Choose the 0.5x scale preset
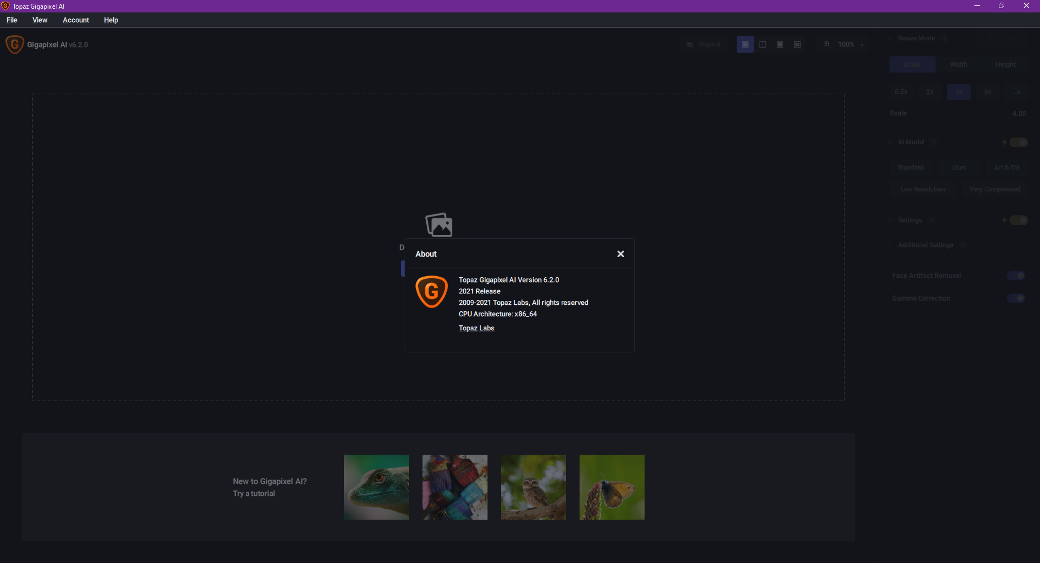 click(901, 92)
